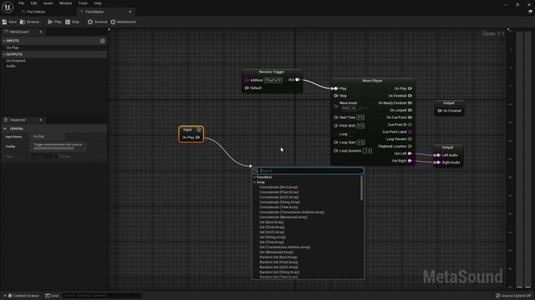Edit the Receive Trigger Address value
The image size is (535, 300).
coord(273,80)
